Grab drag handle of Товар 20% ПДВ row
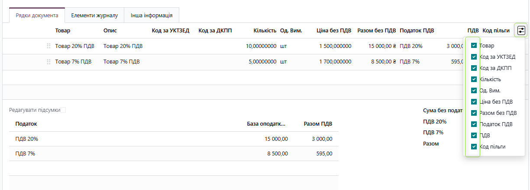The width and height of the screenshot is (530, 190). tap(48, 46)
